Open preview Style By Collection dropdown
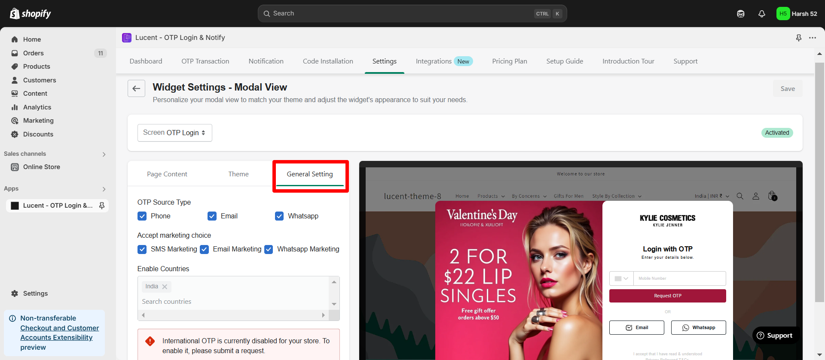The height and width of the screenshot is (360, 825). 617,197
